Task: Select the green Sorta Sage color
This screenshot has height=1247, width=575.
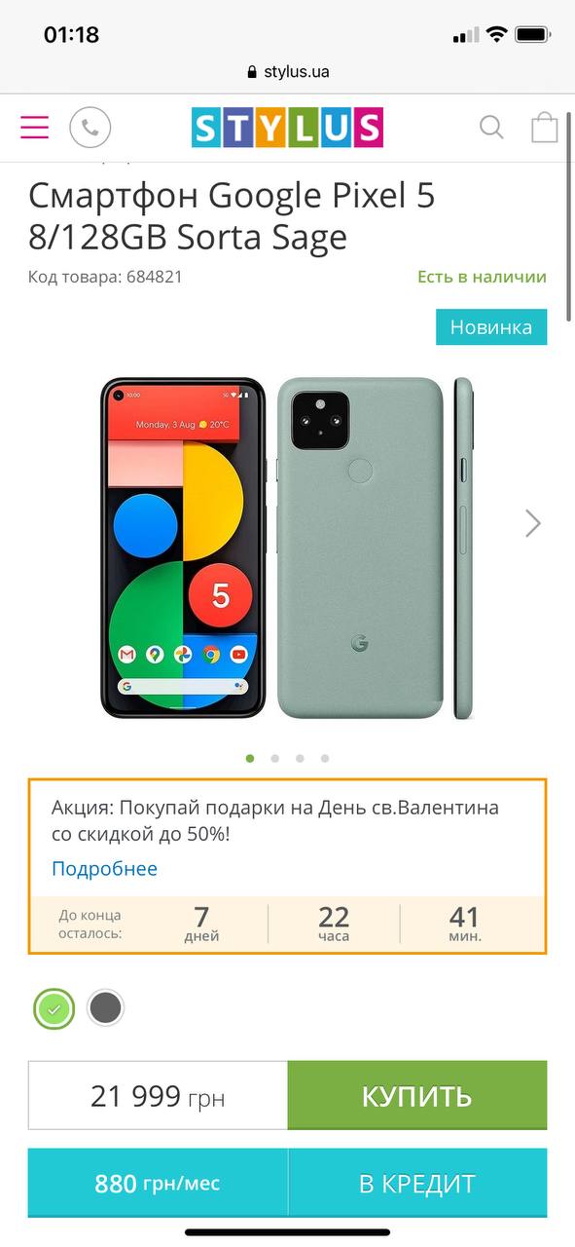Action: pyautogui.click(x=54, y=1008)
